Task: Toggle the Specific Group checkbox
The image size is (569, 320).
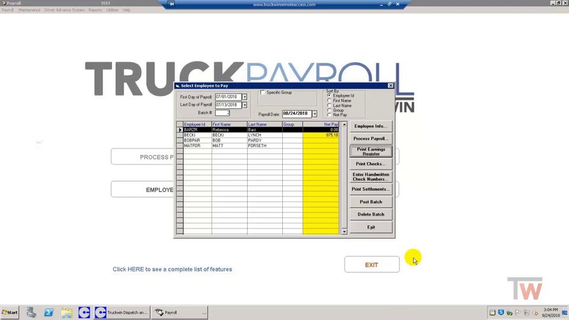Action: [263, 92]
